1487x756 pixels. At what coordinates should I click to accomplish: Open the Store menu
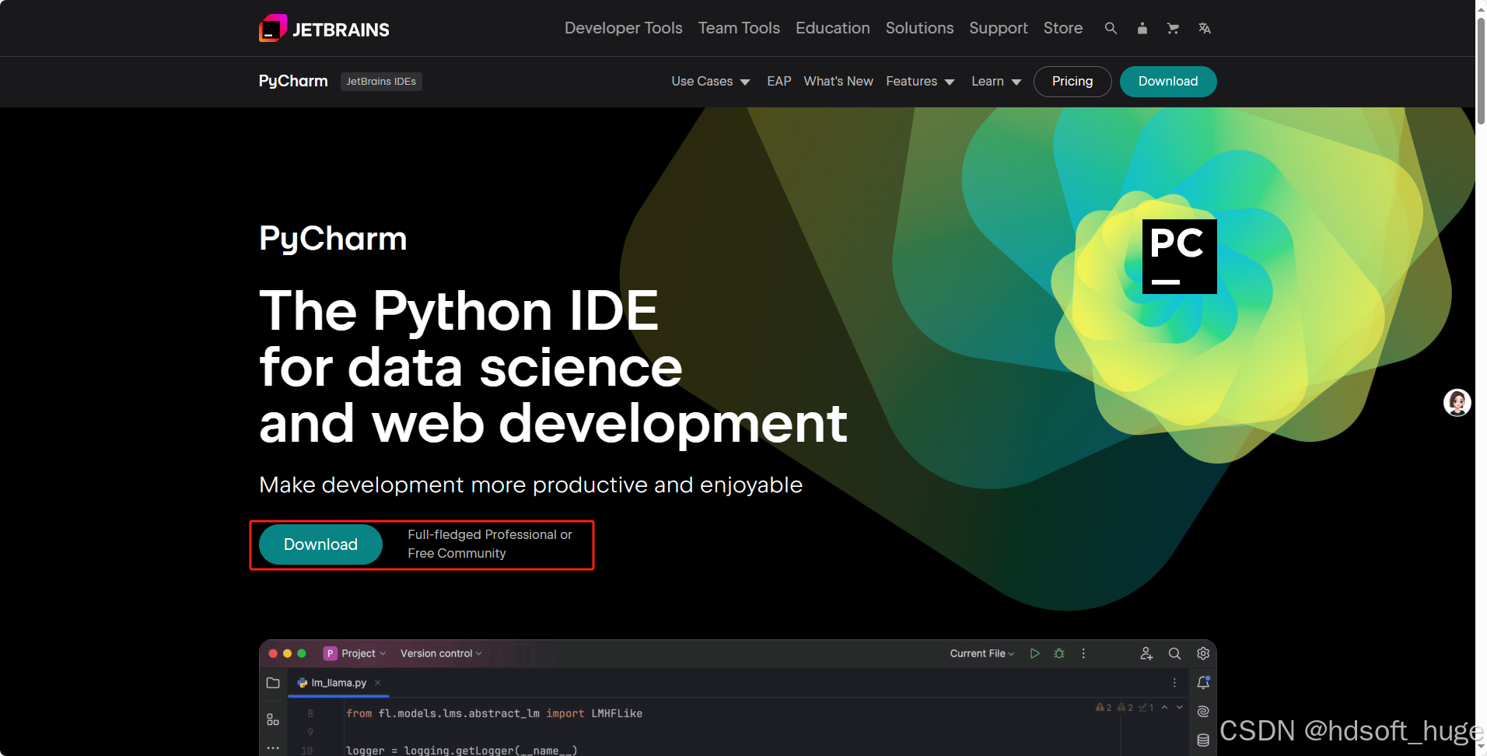point(1062,28)
